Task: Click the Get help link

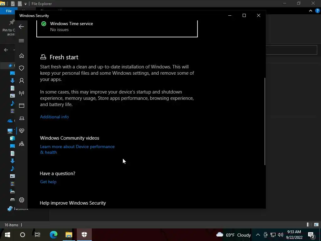Action: click(48, 182)
